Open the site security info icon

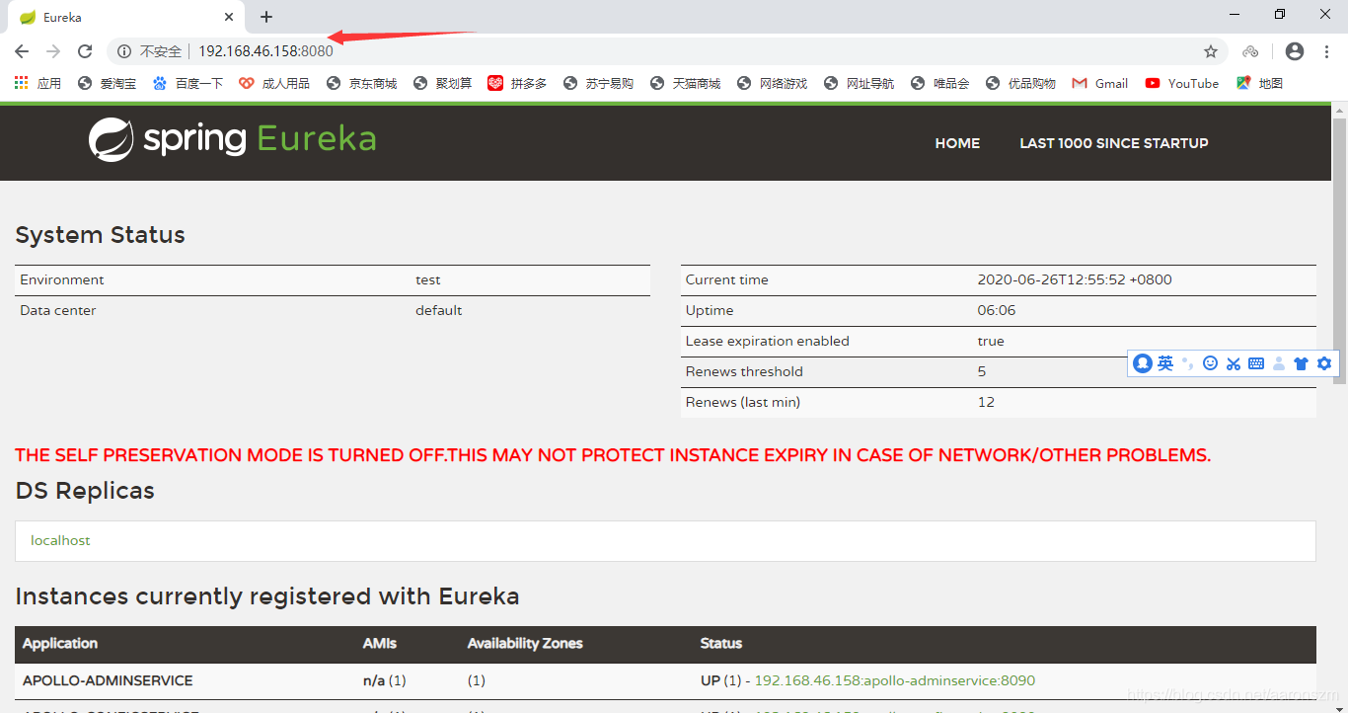pyautogui.click(x=124, y=51)
